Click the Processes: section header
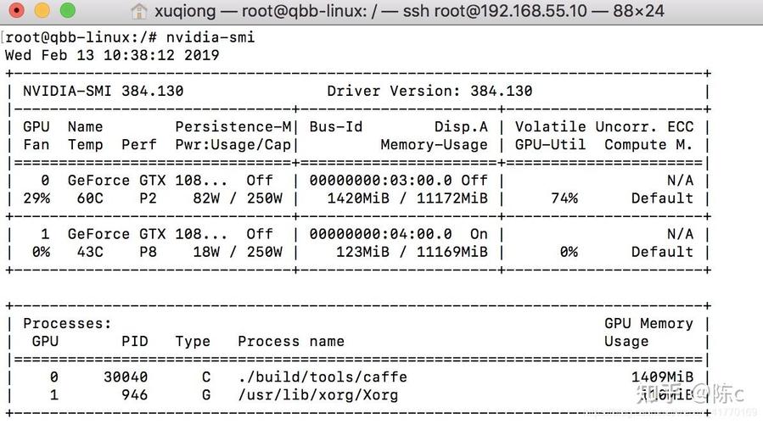The height and width of the screenshot is (424, 763). pos(67,323)
